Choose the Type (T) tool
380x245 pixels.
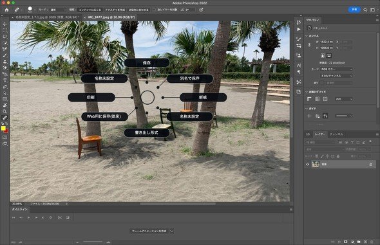5,80
